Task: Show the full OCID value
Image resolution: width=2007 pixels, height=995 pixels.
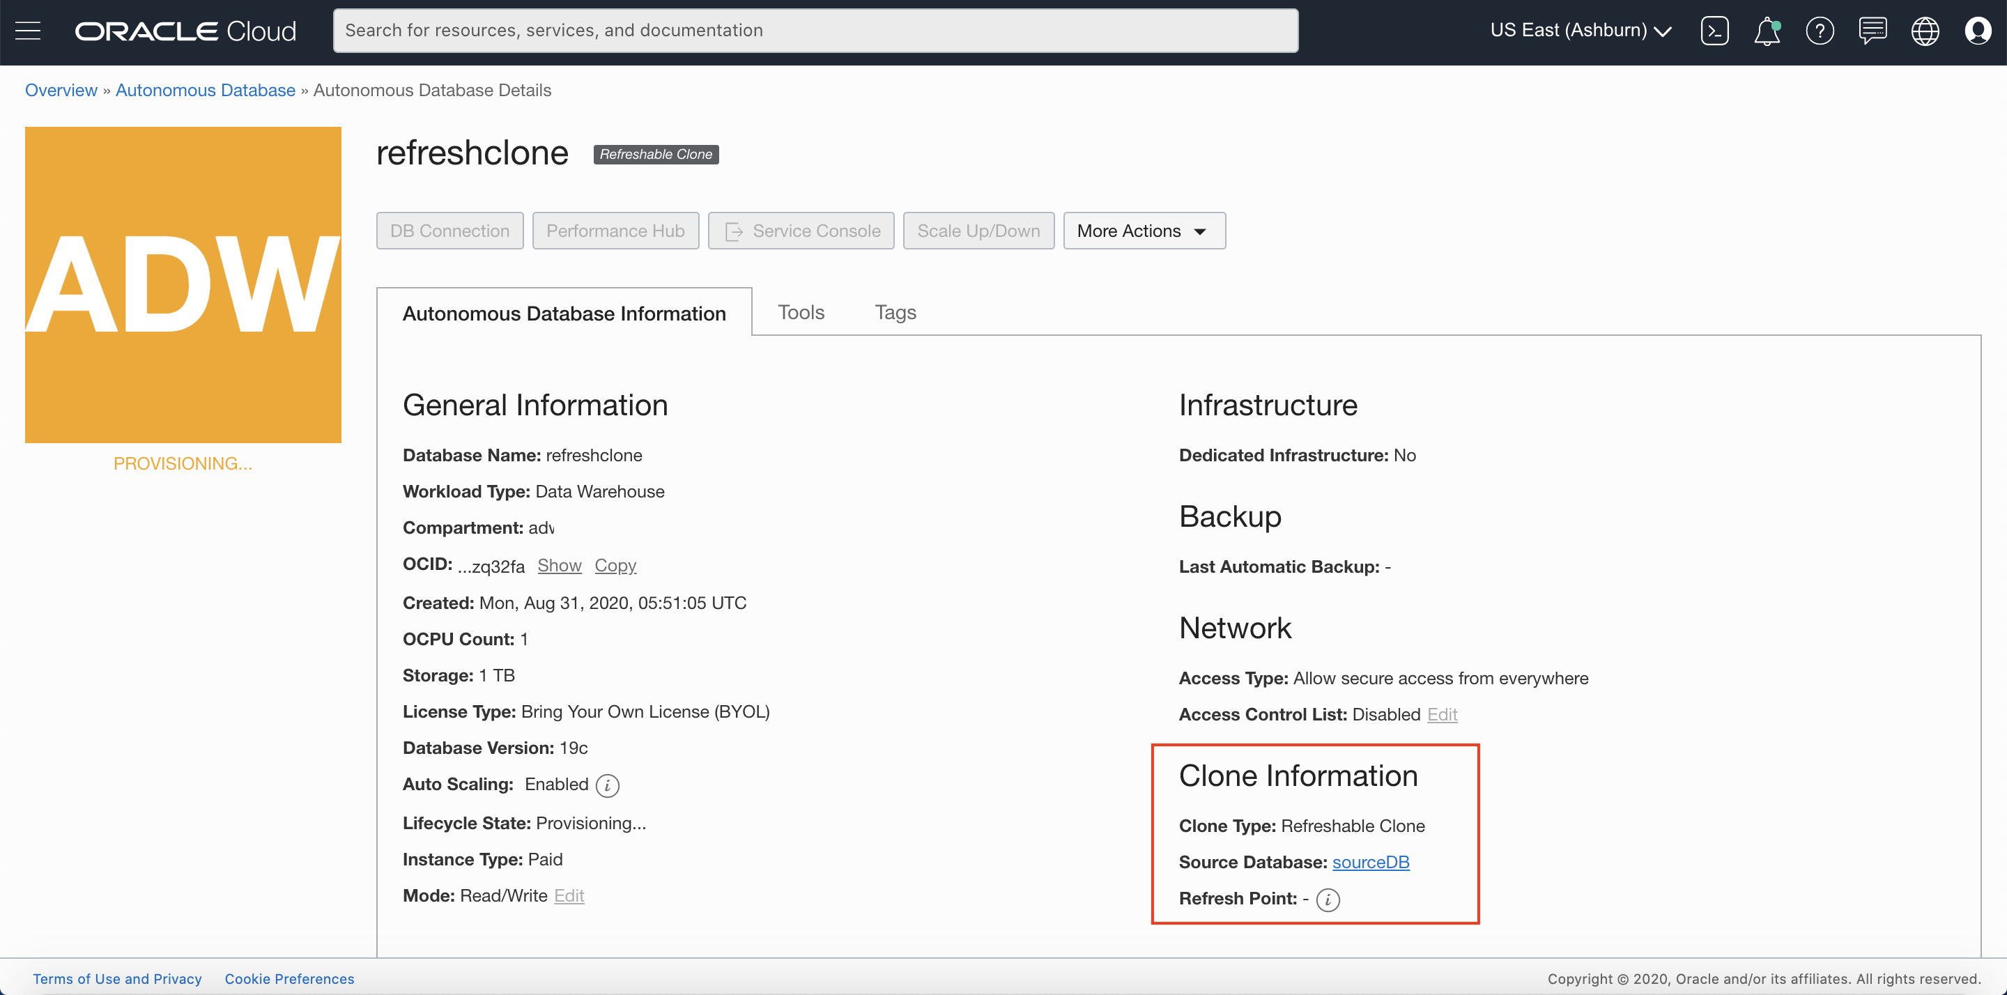Action: click(x=559, y=566)
